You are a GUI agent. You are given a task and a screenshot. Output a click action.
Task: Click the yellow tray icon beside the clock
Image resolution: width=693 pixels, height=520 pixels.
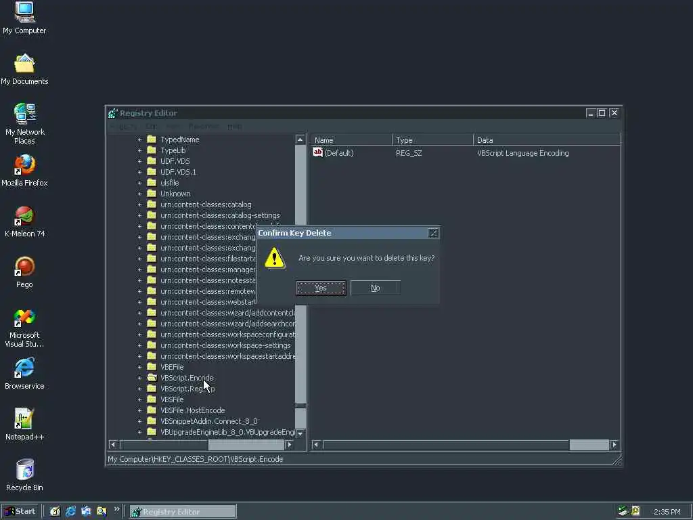[635, 511]
